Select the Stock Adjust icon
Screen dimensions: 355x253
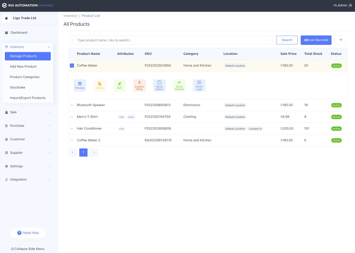pos(159,85)
